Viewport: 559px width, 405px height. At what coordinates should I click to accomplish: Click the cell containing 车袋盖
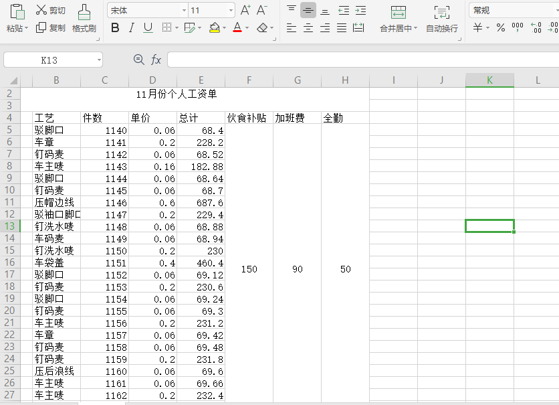point(56,262)
